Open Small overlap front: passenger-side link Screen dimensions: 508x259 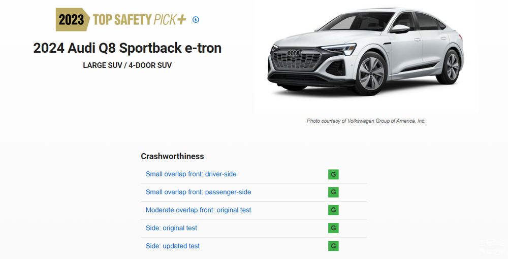click(198, 192)
